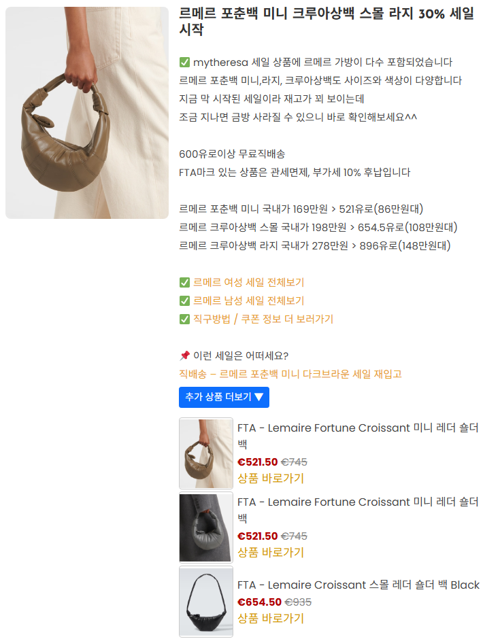Click the checkmark icon before 르메르 여성 세일
Screen dimensions: 485x639
click(x=184, y=282)
